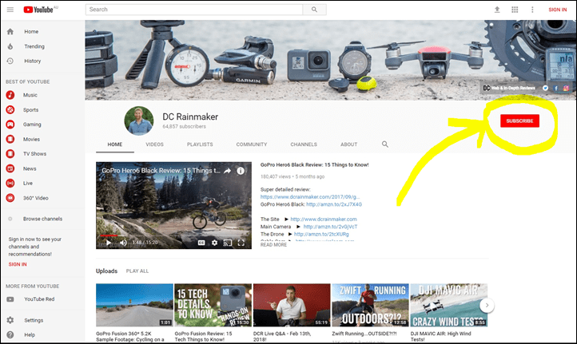Cast the video to a TV

click(x=228, y=243)
